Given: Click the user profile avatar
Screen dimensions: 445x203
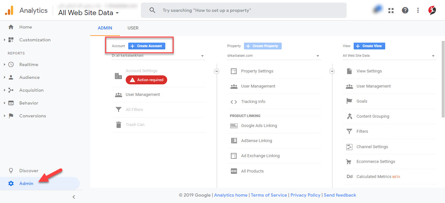Looking at the screenshot, I should click(x=432, y=11).
